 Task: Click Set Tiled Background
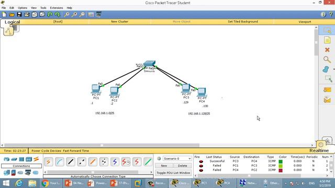click(243, 21)
